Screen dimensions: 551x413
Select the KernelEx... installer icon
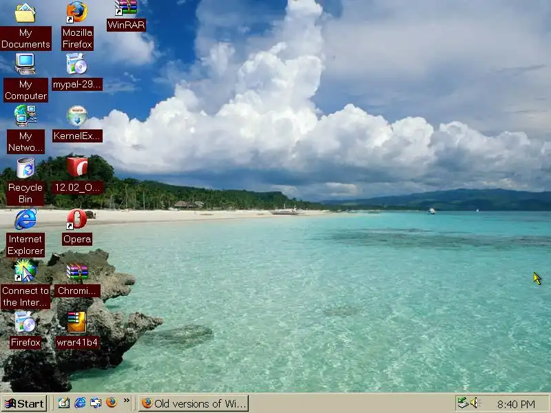tap(77, 116)
